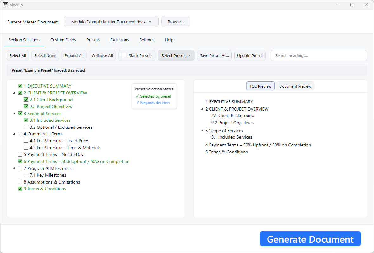Open the Presets tab

pyautogui.click(x=93, y=40)
